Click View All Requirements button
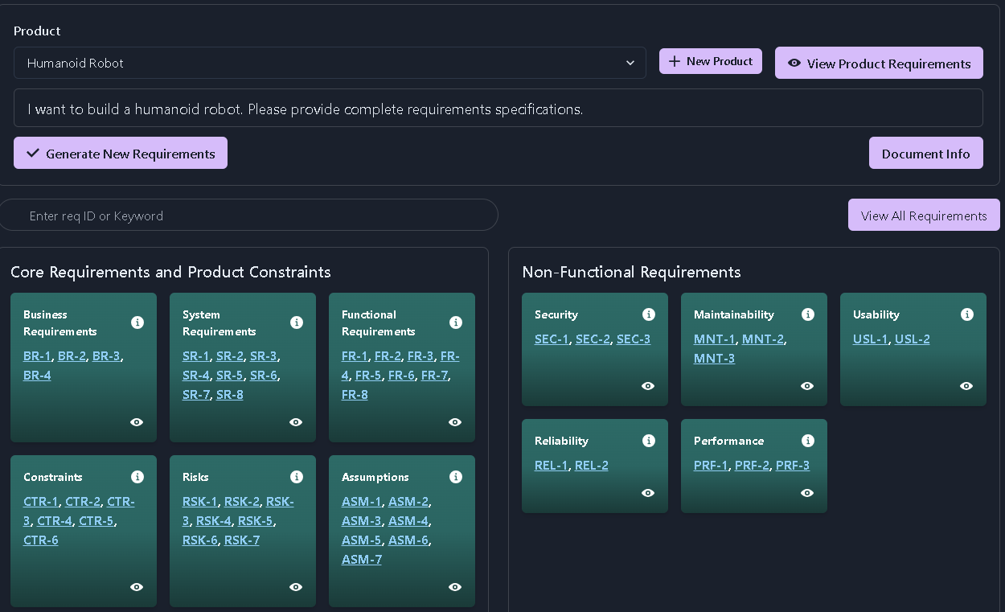The width and height of the screenshot is (1005, 612). click(924, 215)
